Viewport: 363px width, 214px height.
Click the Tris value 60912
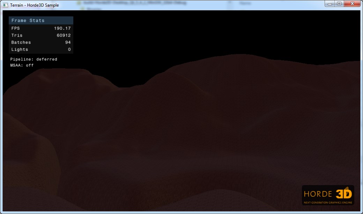click(x=64, y=35)
